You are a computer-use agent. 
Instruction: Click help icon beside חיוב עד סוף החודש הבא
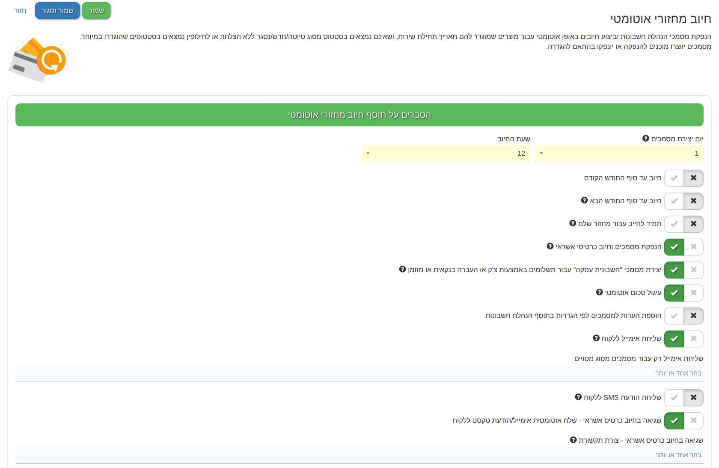click(584, 201)
